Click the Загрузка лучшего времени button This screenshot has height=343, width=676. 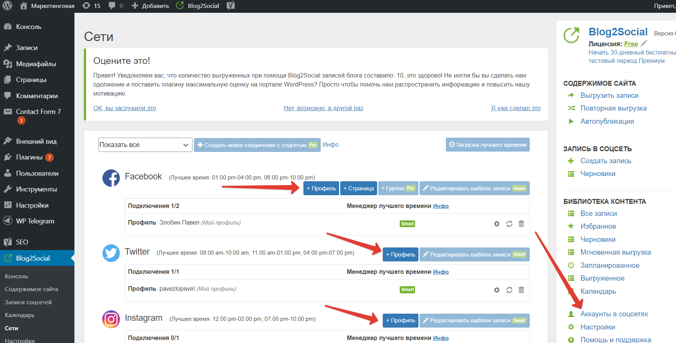pos(488,145)
